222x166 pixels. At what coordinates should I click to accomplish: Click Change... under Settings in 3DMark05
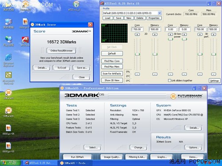(x=139, y=147)
